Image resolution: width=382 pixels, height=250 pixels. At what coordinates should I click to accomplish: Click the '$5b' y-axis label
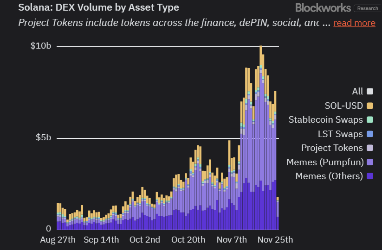(43, 137)
